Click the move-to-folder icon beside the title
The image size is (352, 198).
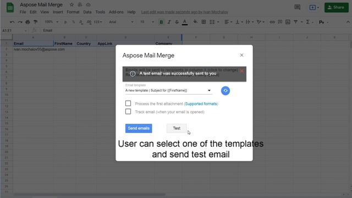tap(80, 5)
